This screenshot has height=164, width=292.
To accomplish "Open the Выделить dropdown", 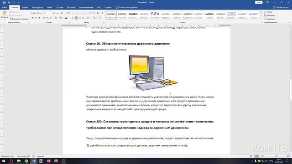I will tap(270, 19).
